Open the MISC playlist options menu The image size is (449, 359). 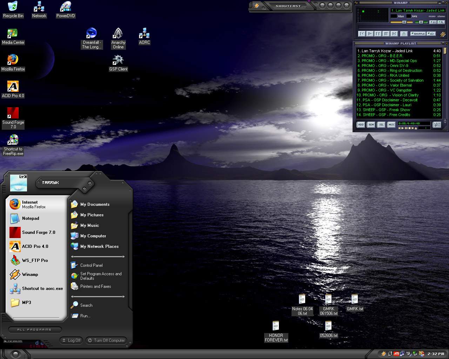pyautogui.click(x=391, y=125)
